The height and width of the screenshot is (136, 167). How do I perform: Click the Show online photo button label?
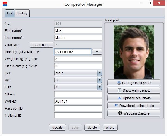(x=136, y=91)
